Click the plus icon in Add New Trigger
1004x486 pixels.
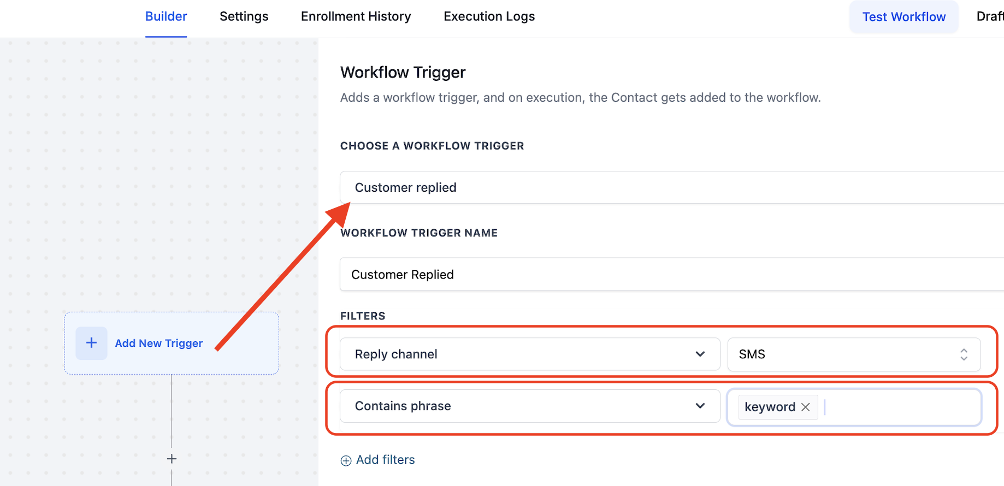point(91,343)
